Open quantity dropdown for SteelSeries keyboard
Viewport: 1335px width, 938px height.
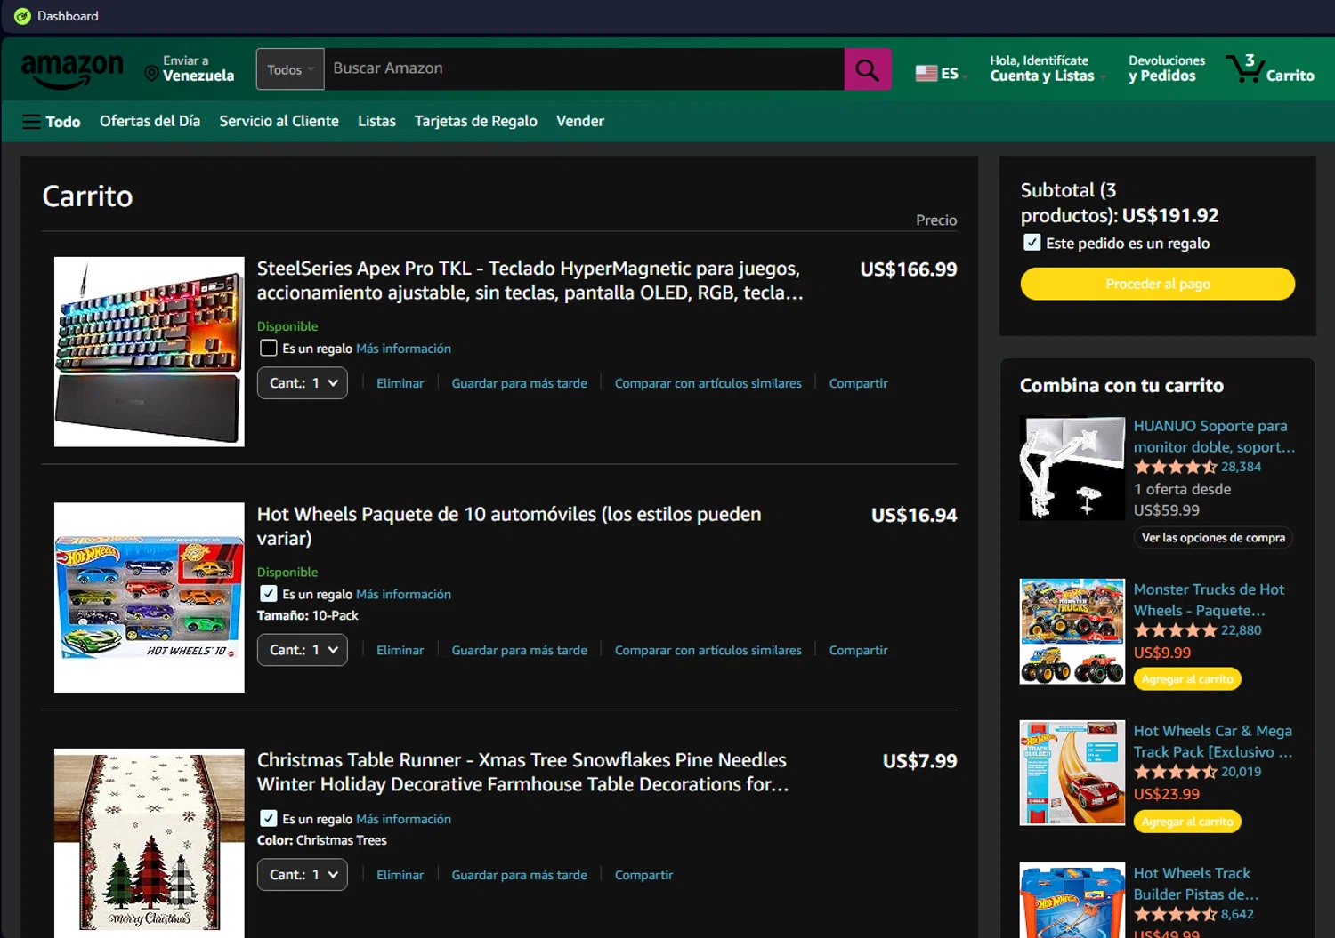click(303, 383)
